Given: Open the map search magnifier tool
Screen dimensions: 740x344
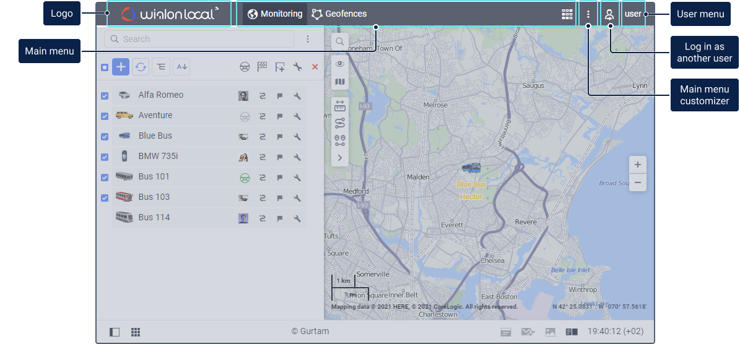Looking at the screenshot, I should pos(340,41).
